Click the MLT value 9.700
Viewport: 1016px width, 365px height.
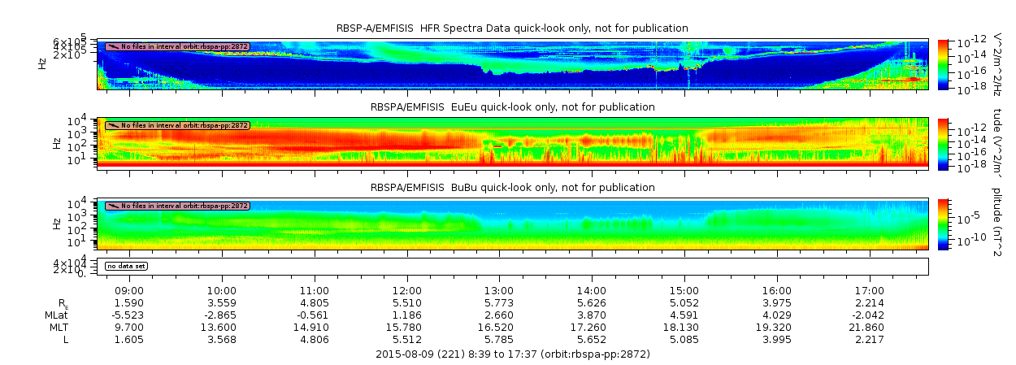pyautogui.click(x=130, y=327)
